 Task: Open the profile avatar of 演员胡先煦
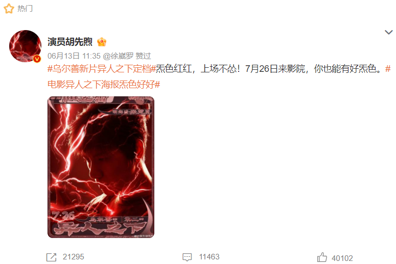(25, 46)
